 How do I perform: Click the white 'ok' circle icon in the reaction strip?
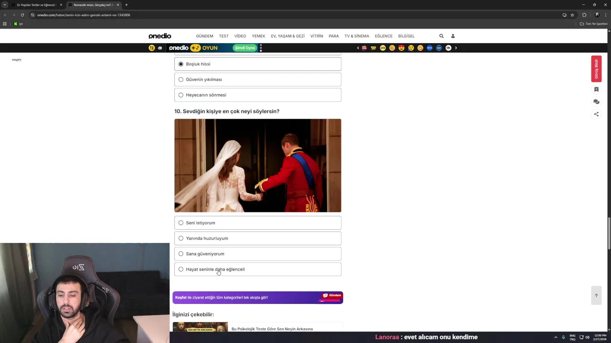click(x=448, y=48)
